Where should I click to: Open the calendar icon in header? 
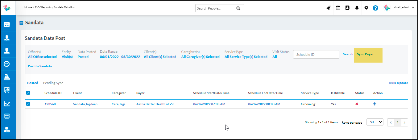[338, 8]
